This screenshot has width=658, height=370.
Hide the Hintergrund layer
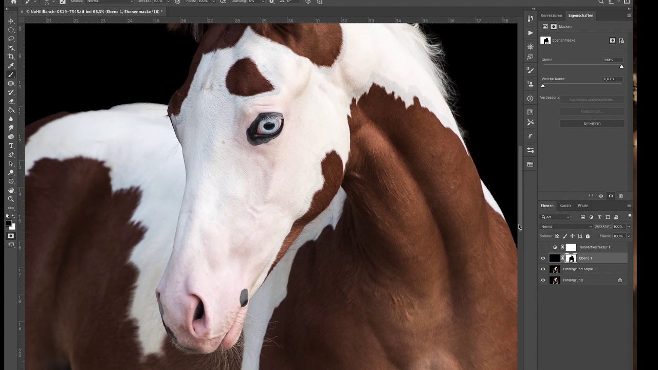click(x=543, y=280)
